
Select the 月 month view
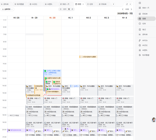[72, 9]
